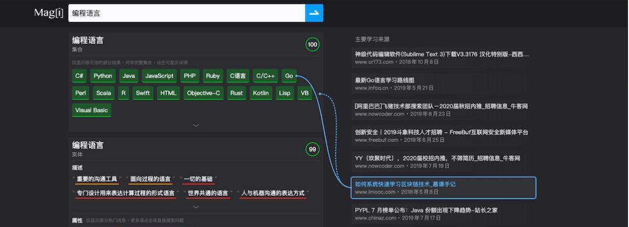Viewport: 629px width, 227px height.
Task: Select the Java tag
Action: click(x=128, y=76)
